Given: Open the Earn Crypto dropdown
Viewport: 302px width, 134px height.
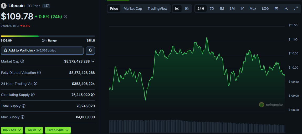Looking at the screenshot, I should pos(58,130).
